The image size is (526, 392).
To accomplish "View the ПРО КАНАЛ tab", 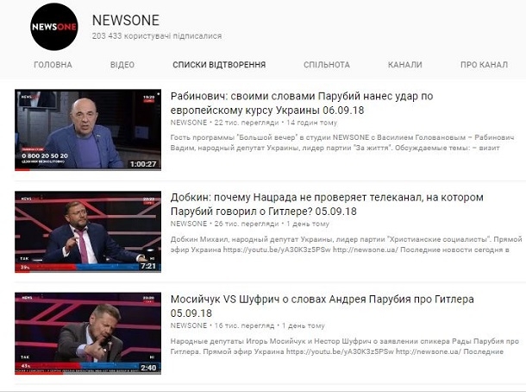I will click(484, 65).
